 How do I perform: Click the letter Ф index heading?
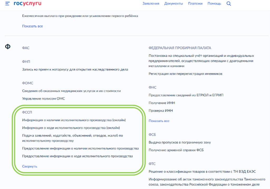(x=8, y=47)
